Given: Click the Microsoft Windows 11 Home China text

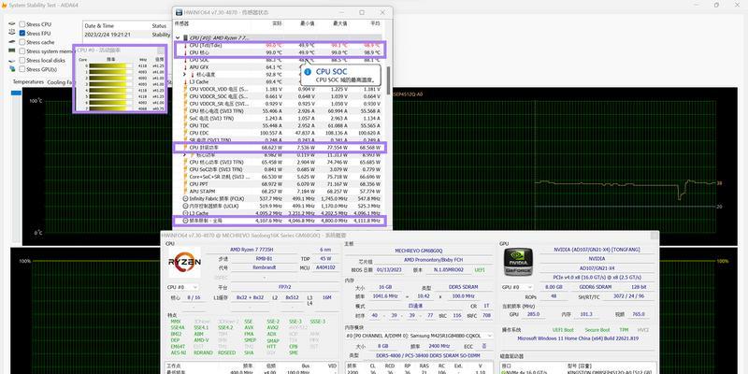Looking at the screenshot, I should (578, 338).
